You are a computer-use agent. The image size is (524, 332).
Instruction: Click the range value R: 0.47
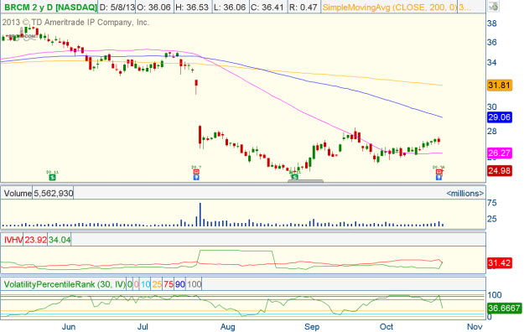pos(304,7)
